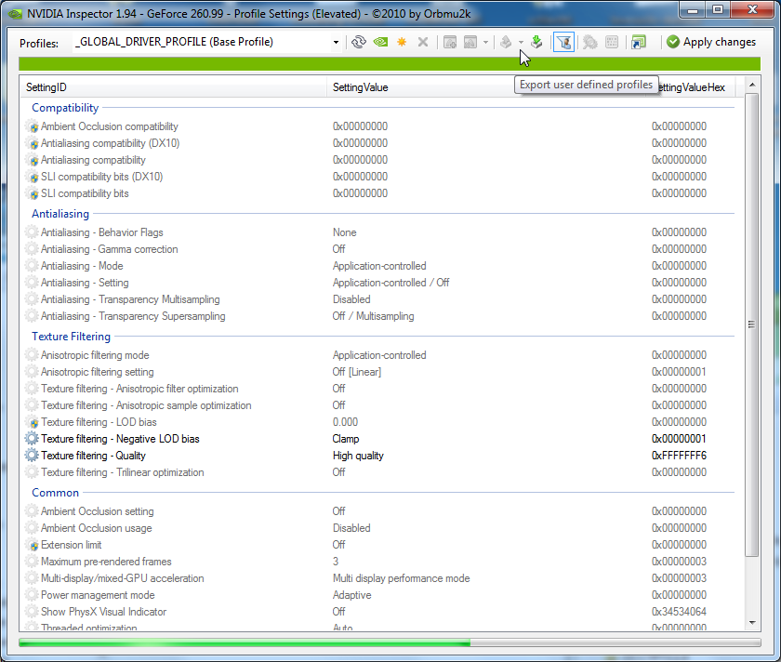This screenshot has width=781, height=662.
Task: Click the Apply changes button
Action: point(711,42)
